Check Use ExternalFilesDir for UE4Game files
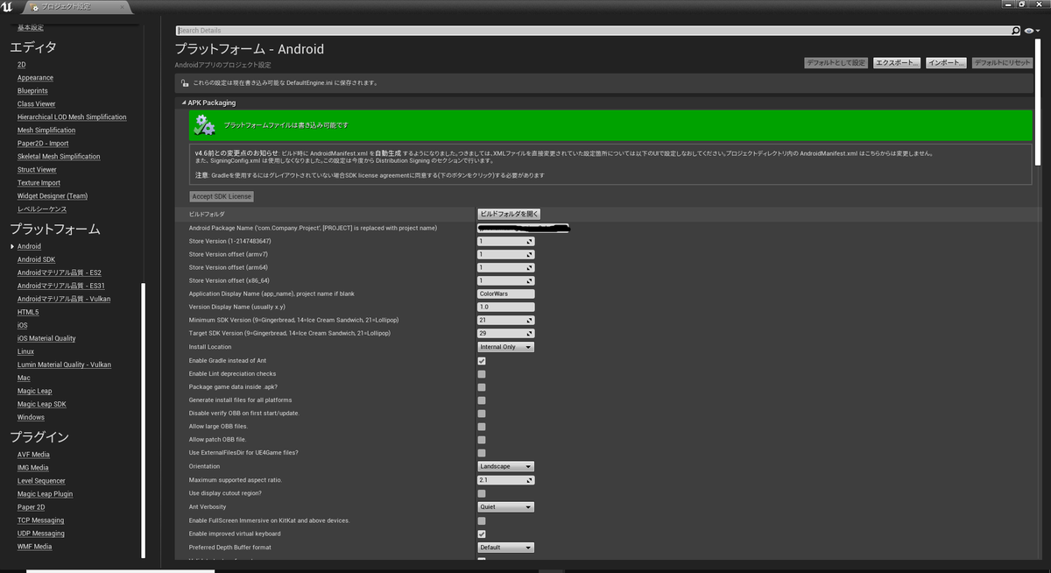 [482, 453]
